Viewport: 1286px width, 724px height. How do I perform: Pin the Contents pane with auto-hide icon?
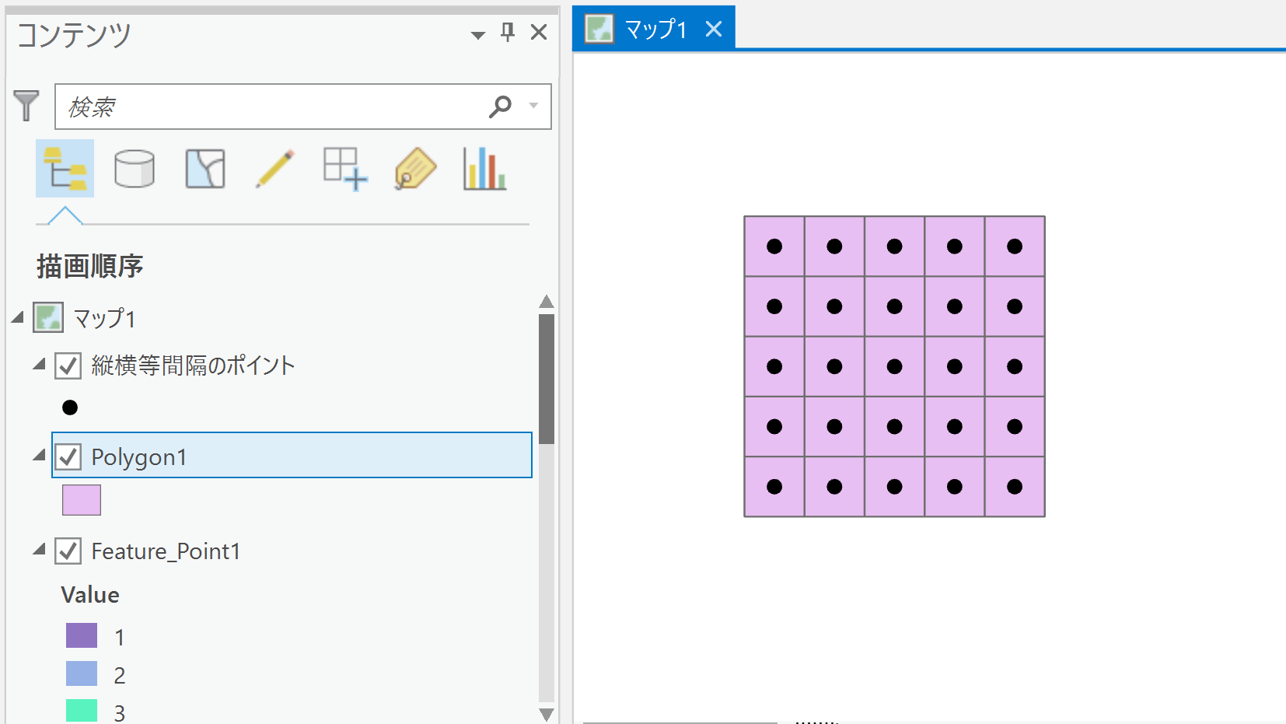pos(508,32)
